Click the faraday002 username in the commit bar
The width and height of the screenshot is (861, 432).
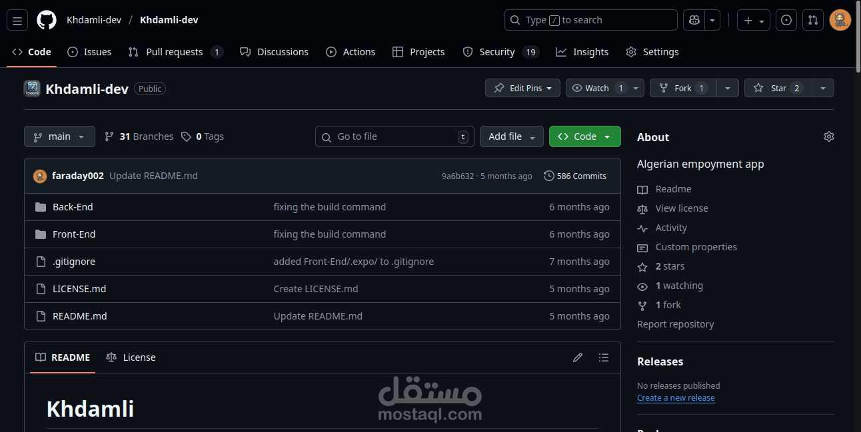[x=78, y=176]
